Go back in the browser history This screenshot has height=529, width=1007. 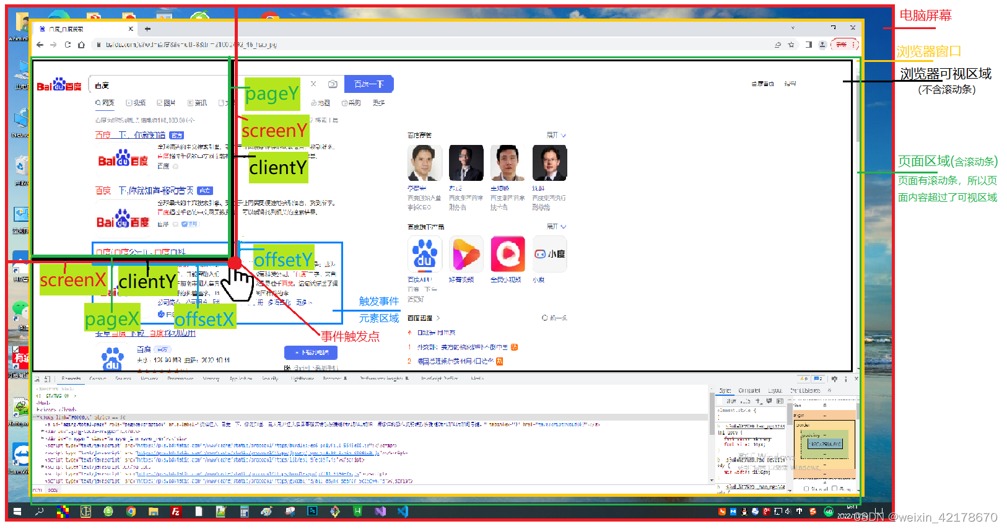40,45
